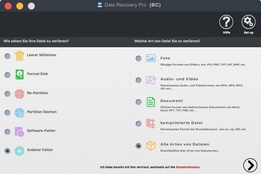This screenshot has height=174, width=261.
Task: Click the Alle Arten von Dateien heading
Action: coord(185,144)
